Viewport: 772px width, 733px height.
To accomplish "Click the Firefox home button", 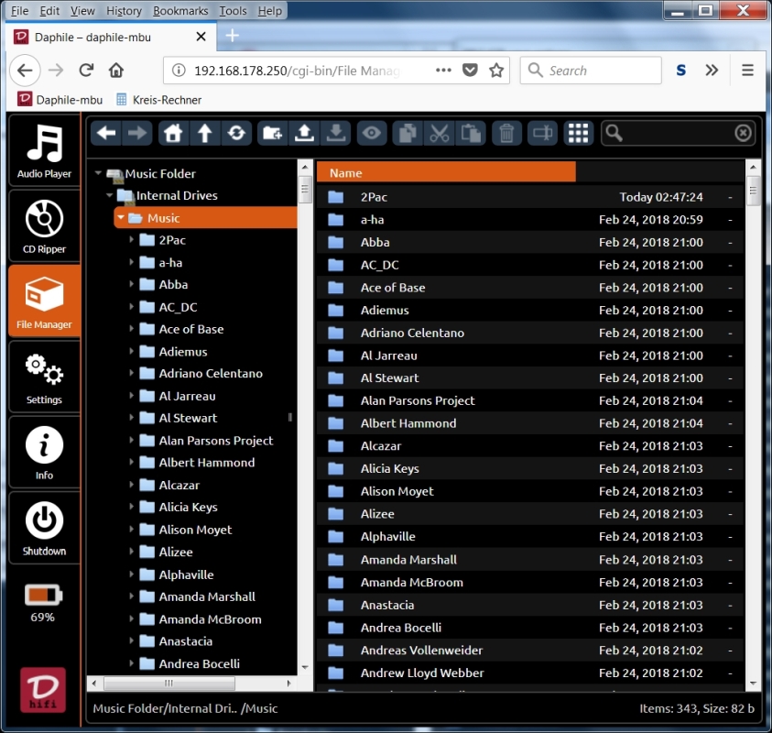I will (116, 71).
